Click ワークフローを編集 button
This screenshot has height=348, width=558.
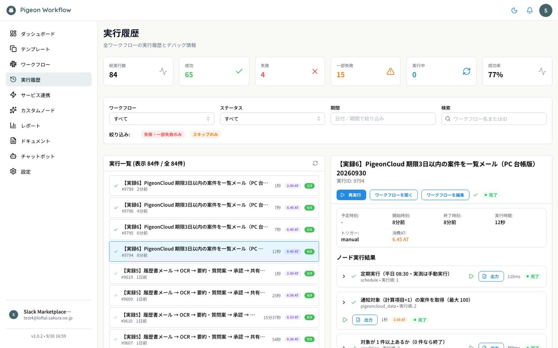(445, 195)
